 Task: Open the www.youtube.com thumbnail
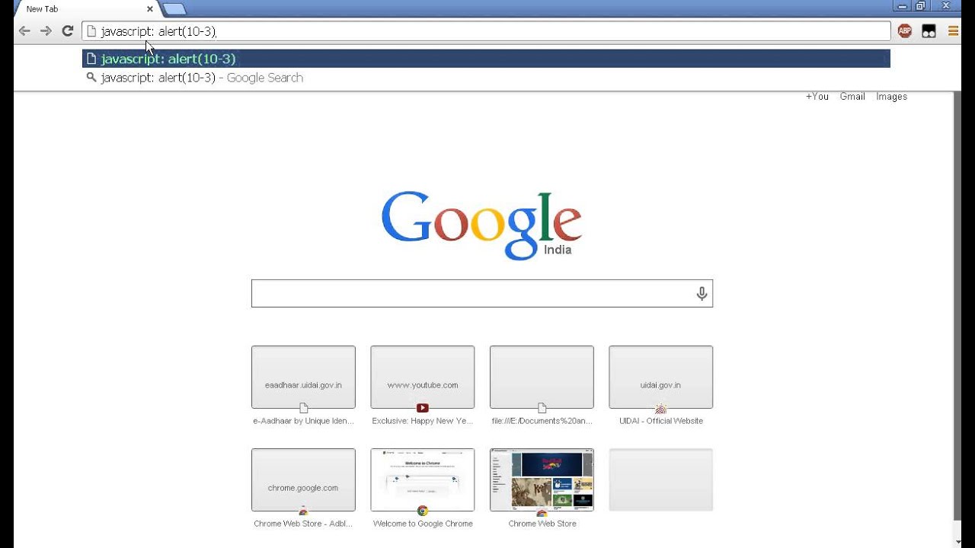(x=422, y=377)
